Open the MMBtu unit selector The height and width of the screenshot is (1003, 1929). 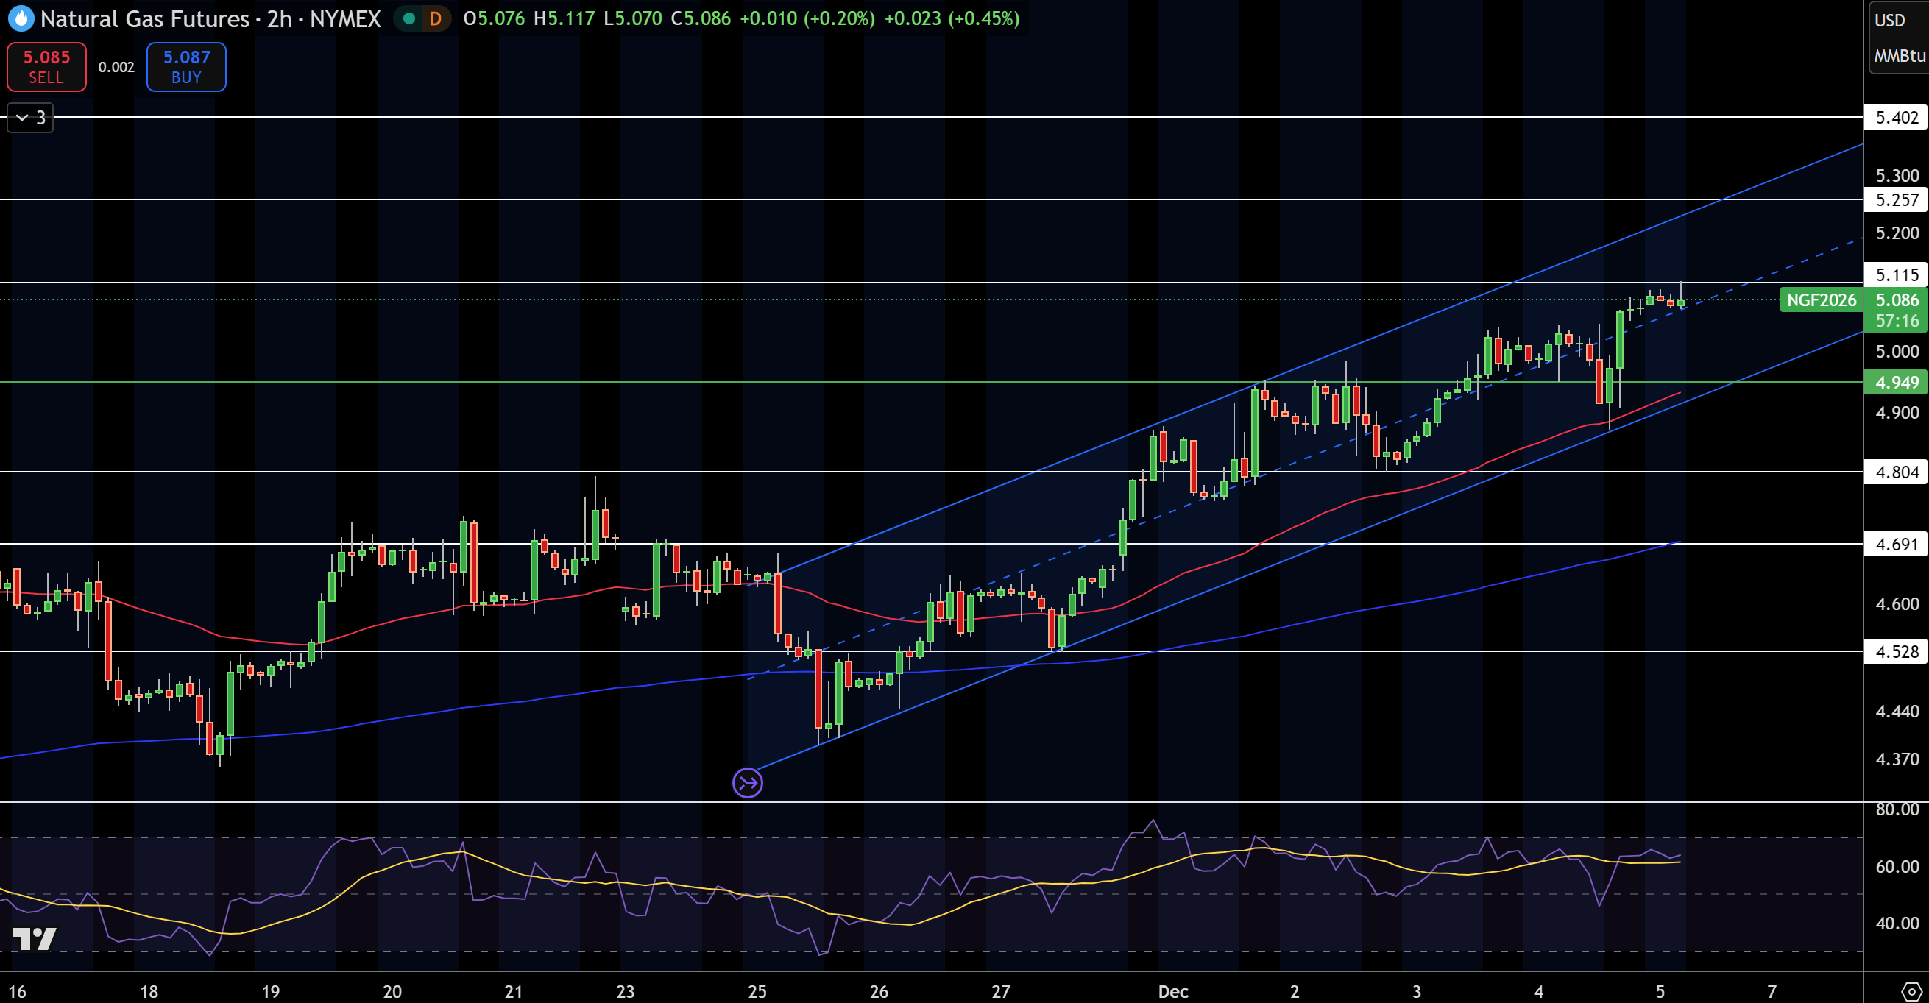click(x=1898, y=55)
